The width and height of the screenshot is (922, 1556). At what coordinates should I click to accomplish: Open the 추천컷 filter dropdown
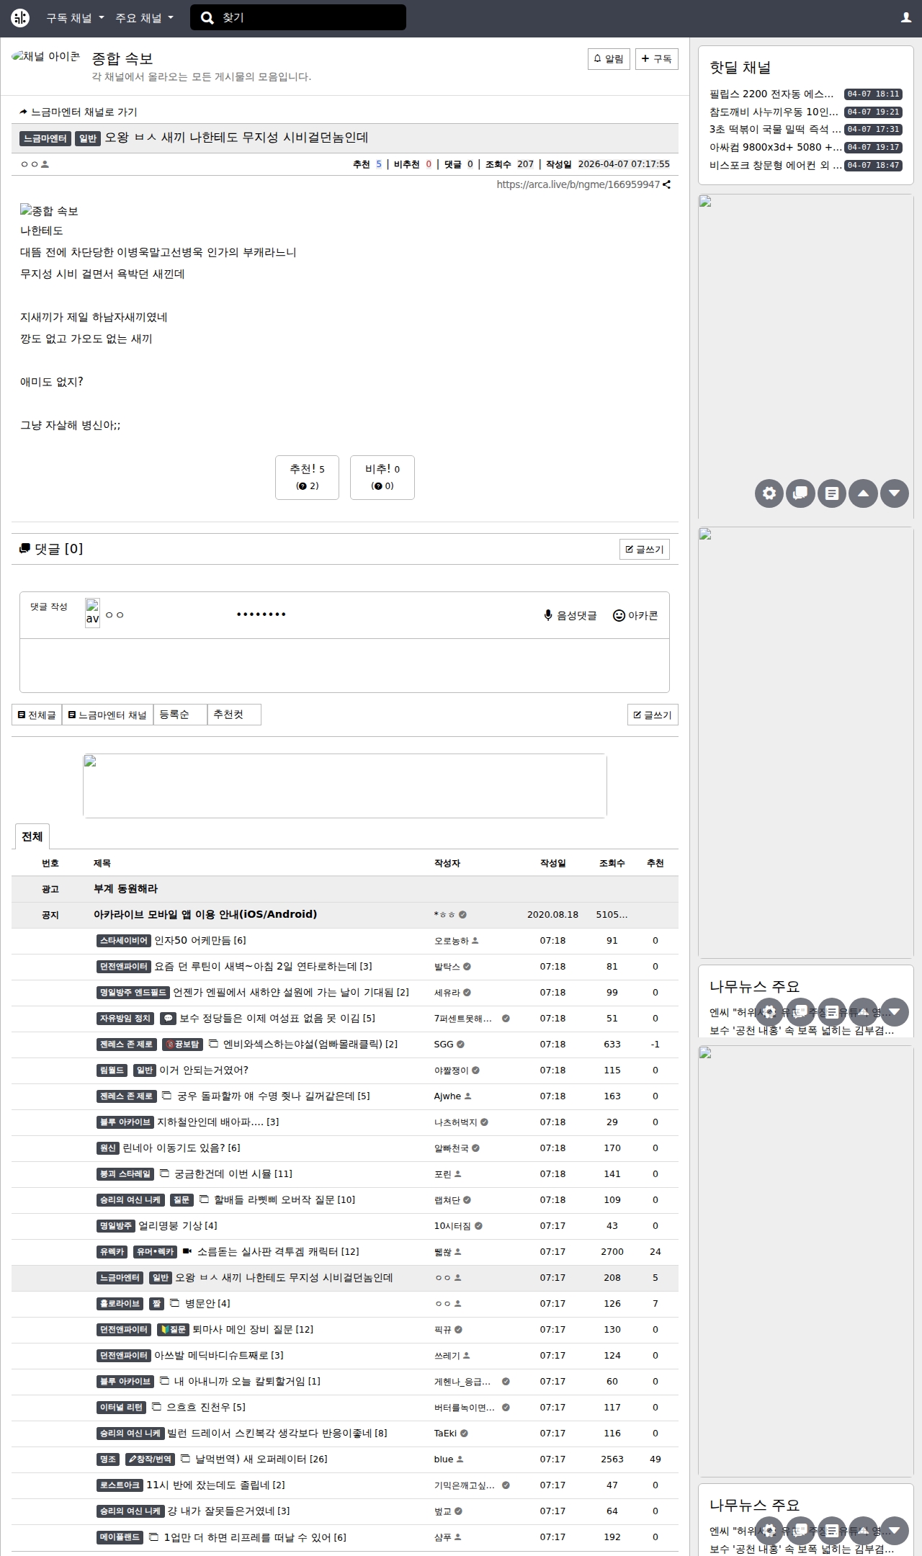coord(234,715)
